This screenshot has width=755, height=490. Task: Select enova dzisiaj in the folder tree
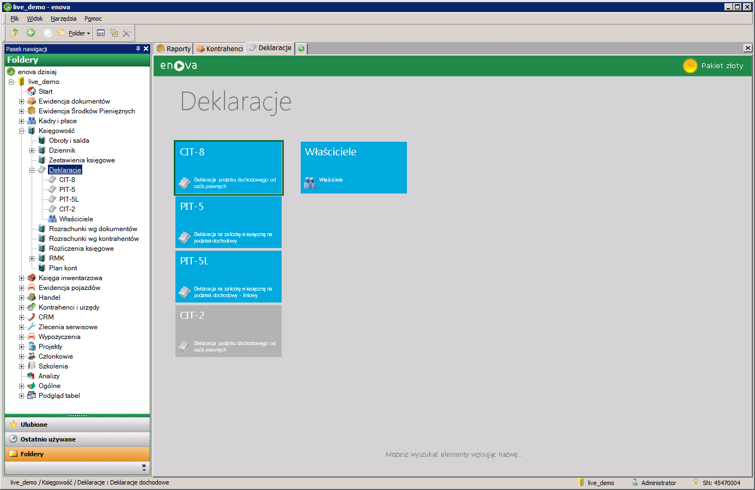[x=37, y=72]
